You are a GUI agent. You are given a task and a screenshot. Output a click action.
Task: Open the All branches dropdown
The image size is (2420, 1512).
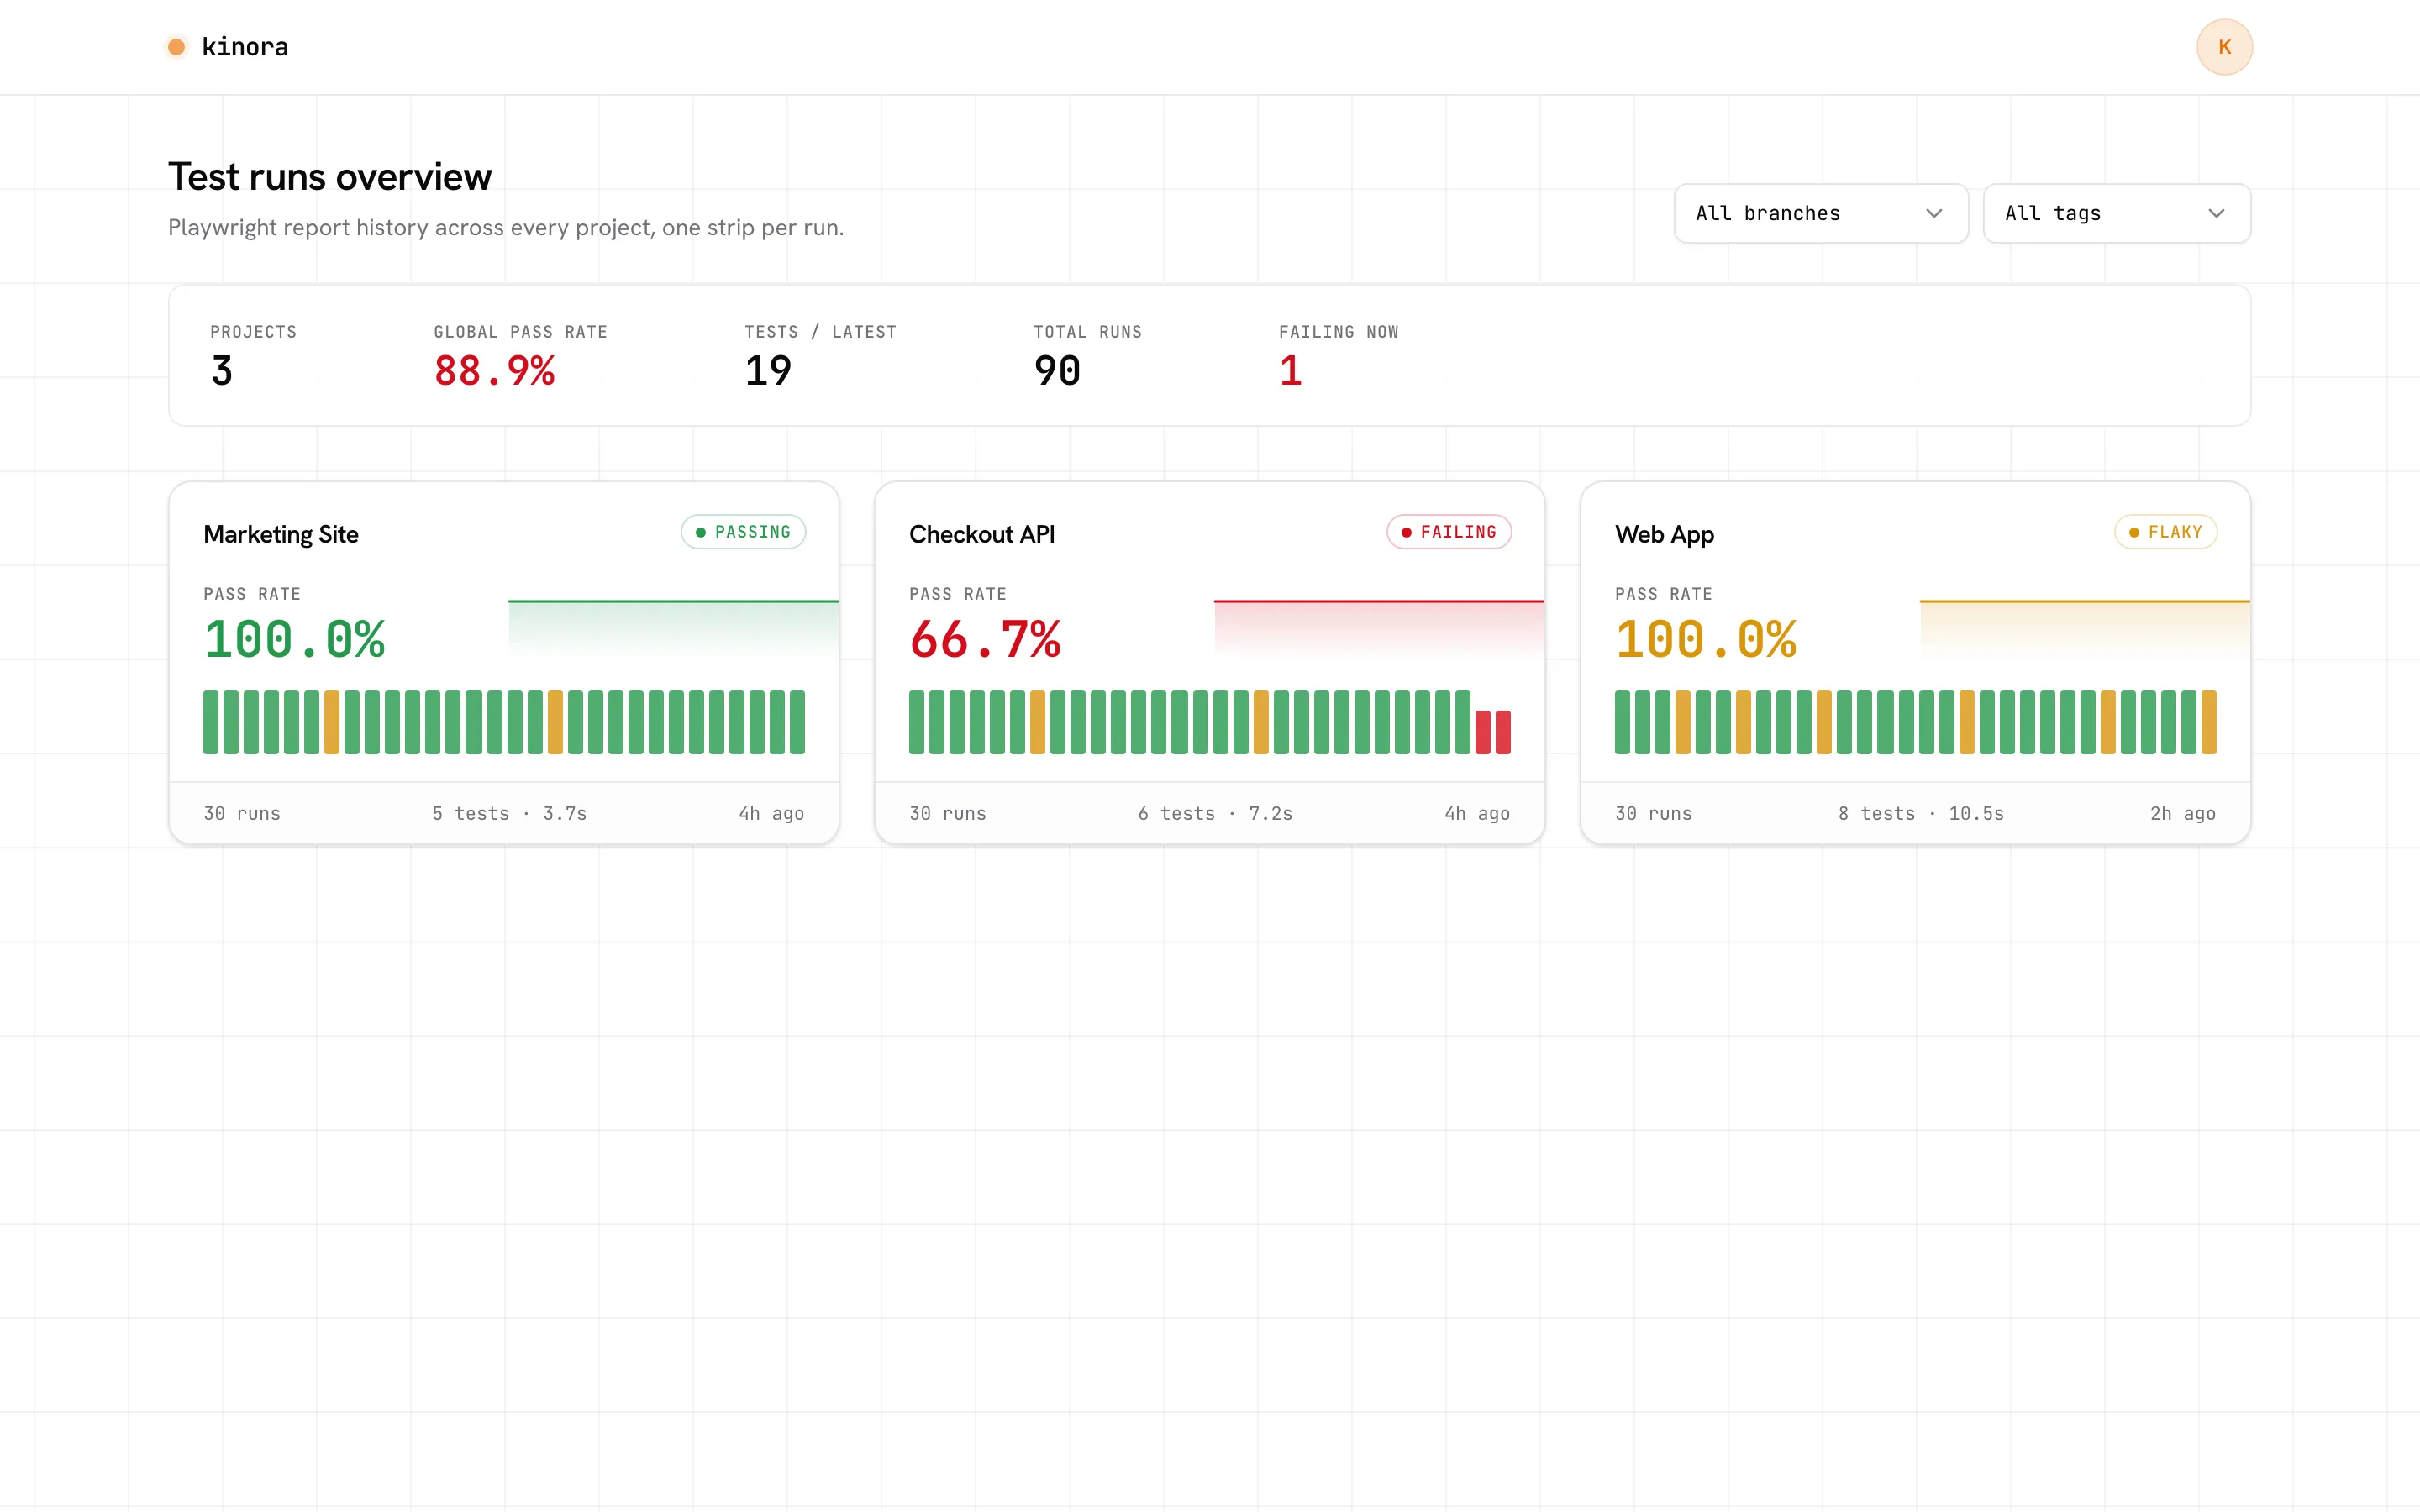pyautogui.click(x=1820, y=213)
